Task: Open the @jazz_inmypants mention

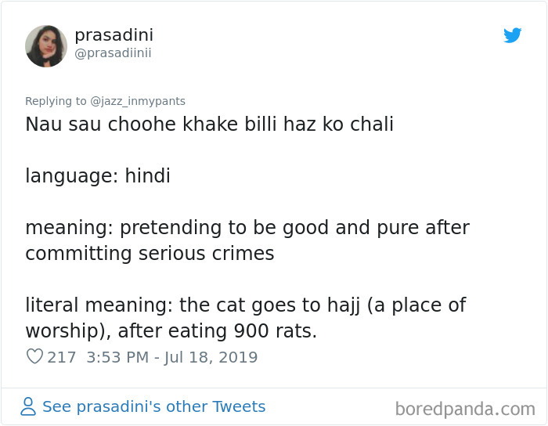Action: pos(138,101)
